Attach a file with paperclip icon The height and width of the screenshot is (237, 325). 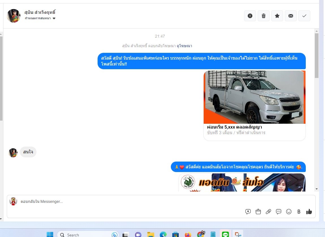click(268, 212)
